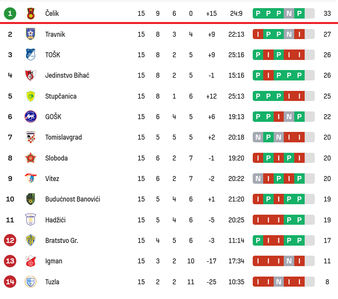338x299 pixels.
Task: Click position 1 green rank badge
Action: click(x=10, y=14)
